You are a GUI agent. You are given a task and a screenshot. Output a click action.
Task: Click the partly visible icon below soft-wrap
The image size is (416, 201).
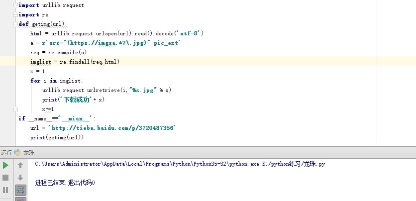coord(20,199)
